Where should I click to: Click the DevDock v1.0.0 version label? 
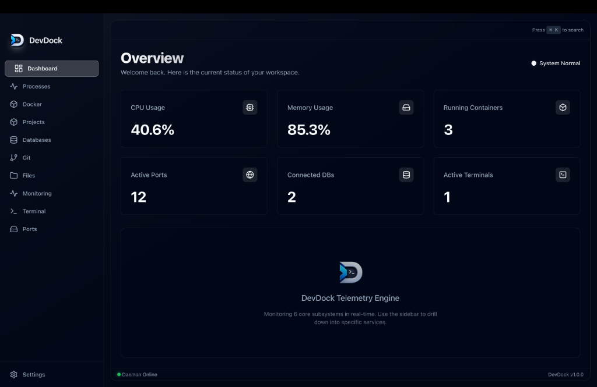click(x=566, y=374)
